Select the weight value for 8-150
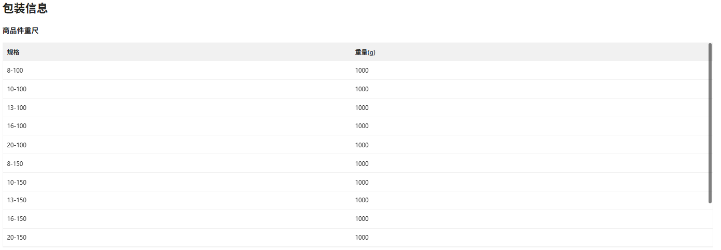Image resolution: width=721 pixels, height=250 pixels. (362, 164)
